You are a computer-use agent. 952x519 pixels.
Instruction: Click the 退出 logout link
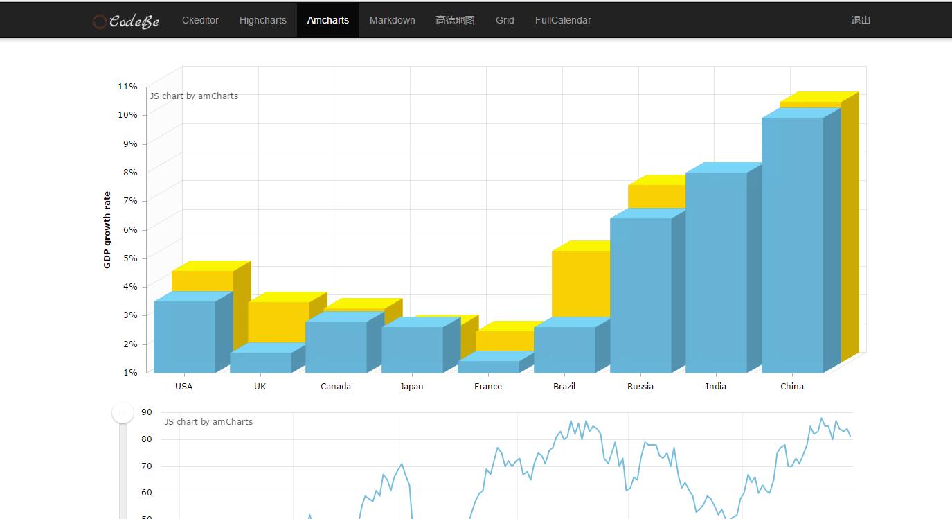pyautogui.click(x=861, y=20)
